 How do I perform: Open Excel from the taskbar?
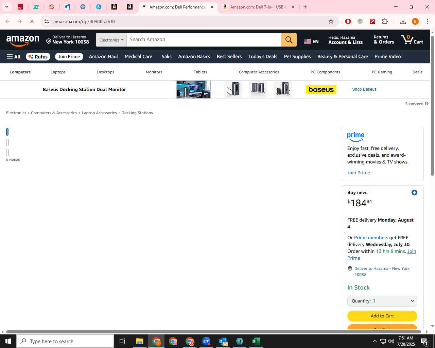coord(256,341)
